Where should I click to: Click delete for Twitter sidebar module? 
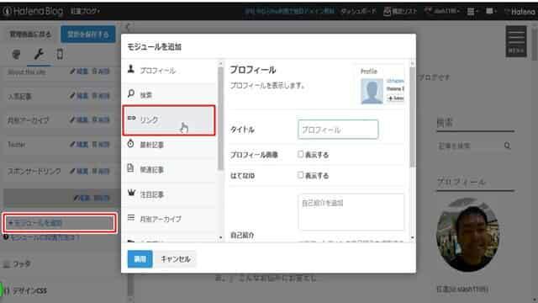click(x=101, y=144)
